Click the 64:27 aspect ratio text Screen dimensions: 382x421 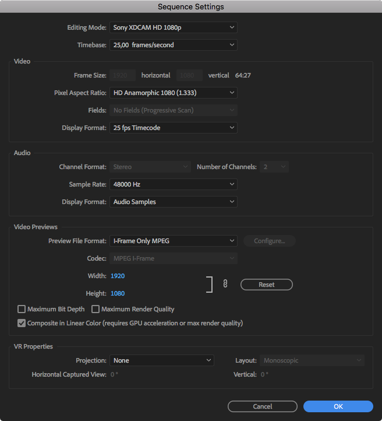(x=243, y=75)
